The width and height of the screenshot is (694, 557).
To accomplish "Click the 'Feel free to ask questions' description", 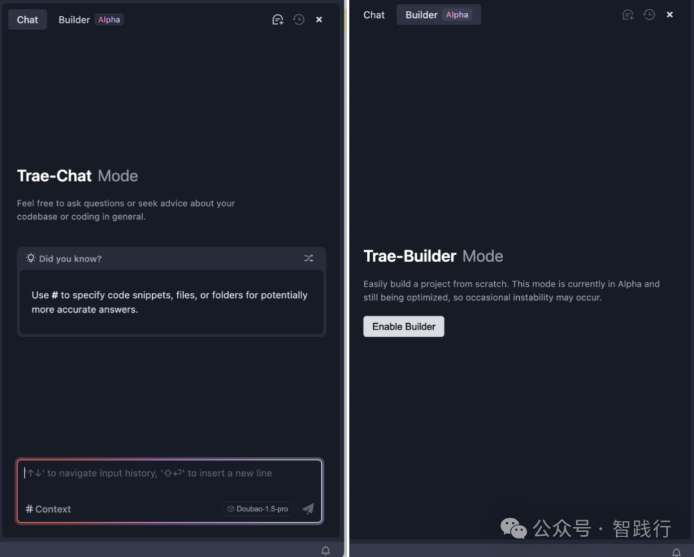I will (x=126, y=209).
